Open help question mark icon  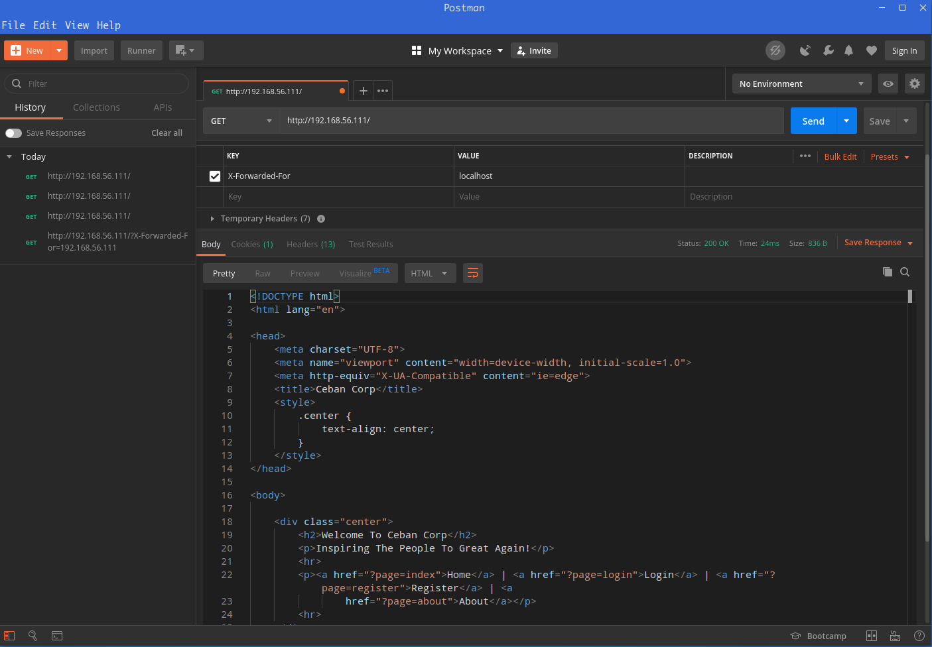tap(919, 636)
